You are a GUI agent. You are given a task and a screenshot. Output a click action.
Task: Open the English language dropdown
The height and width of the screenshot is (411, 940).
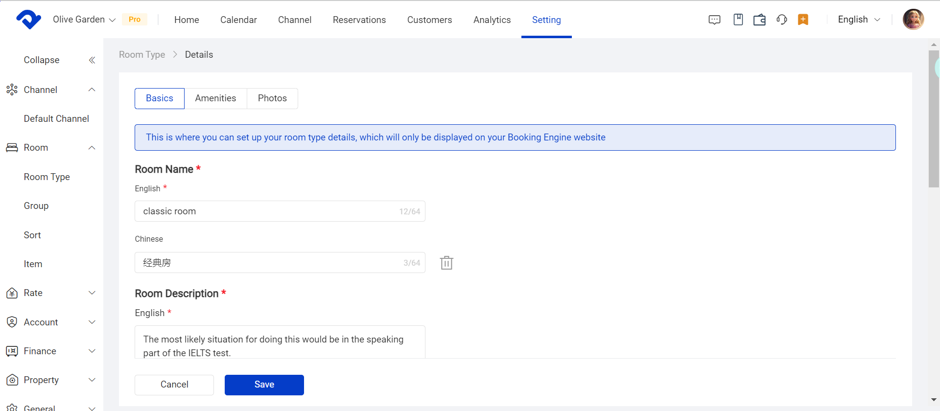click(x=859, y=20)
